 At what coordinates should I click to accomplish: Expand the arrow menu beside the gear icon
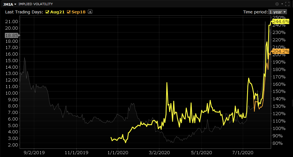coord(282,4)
